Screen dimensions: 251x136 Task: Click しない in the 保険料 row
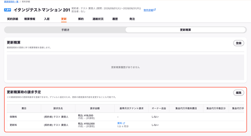[x=155, y=117]
